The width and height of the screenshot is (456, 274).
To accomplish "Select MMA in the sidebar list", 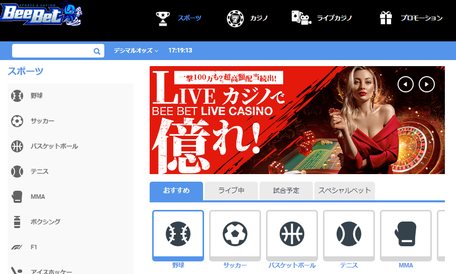I will click(38, 197).
